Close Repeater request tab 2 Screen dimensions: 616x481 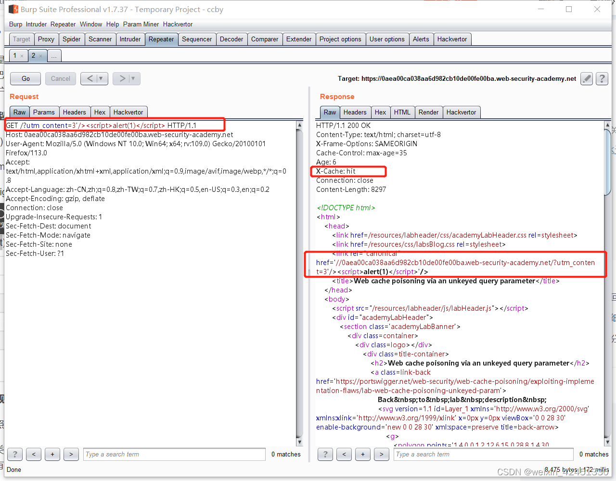pyautogui.click(x=40, y=56)
